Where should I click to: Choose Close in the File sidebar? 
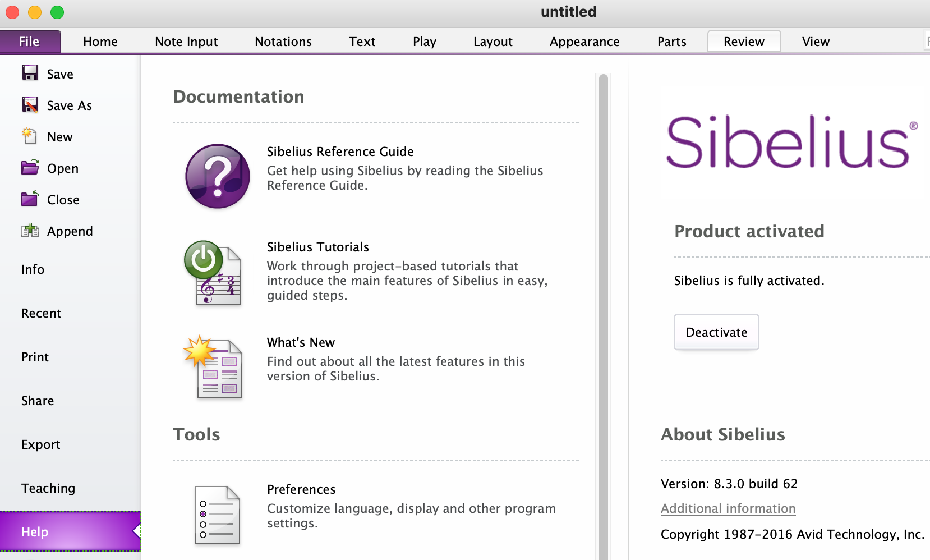[63, 200]
